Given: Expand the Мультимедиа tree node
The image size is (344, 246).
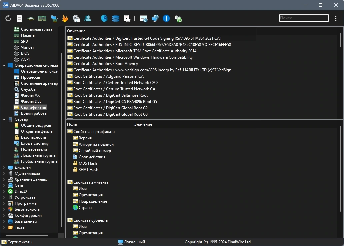Looking at the screenshot, I should coord(4,173).
